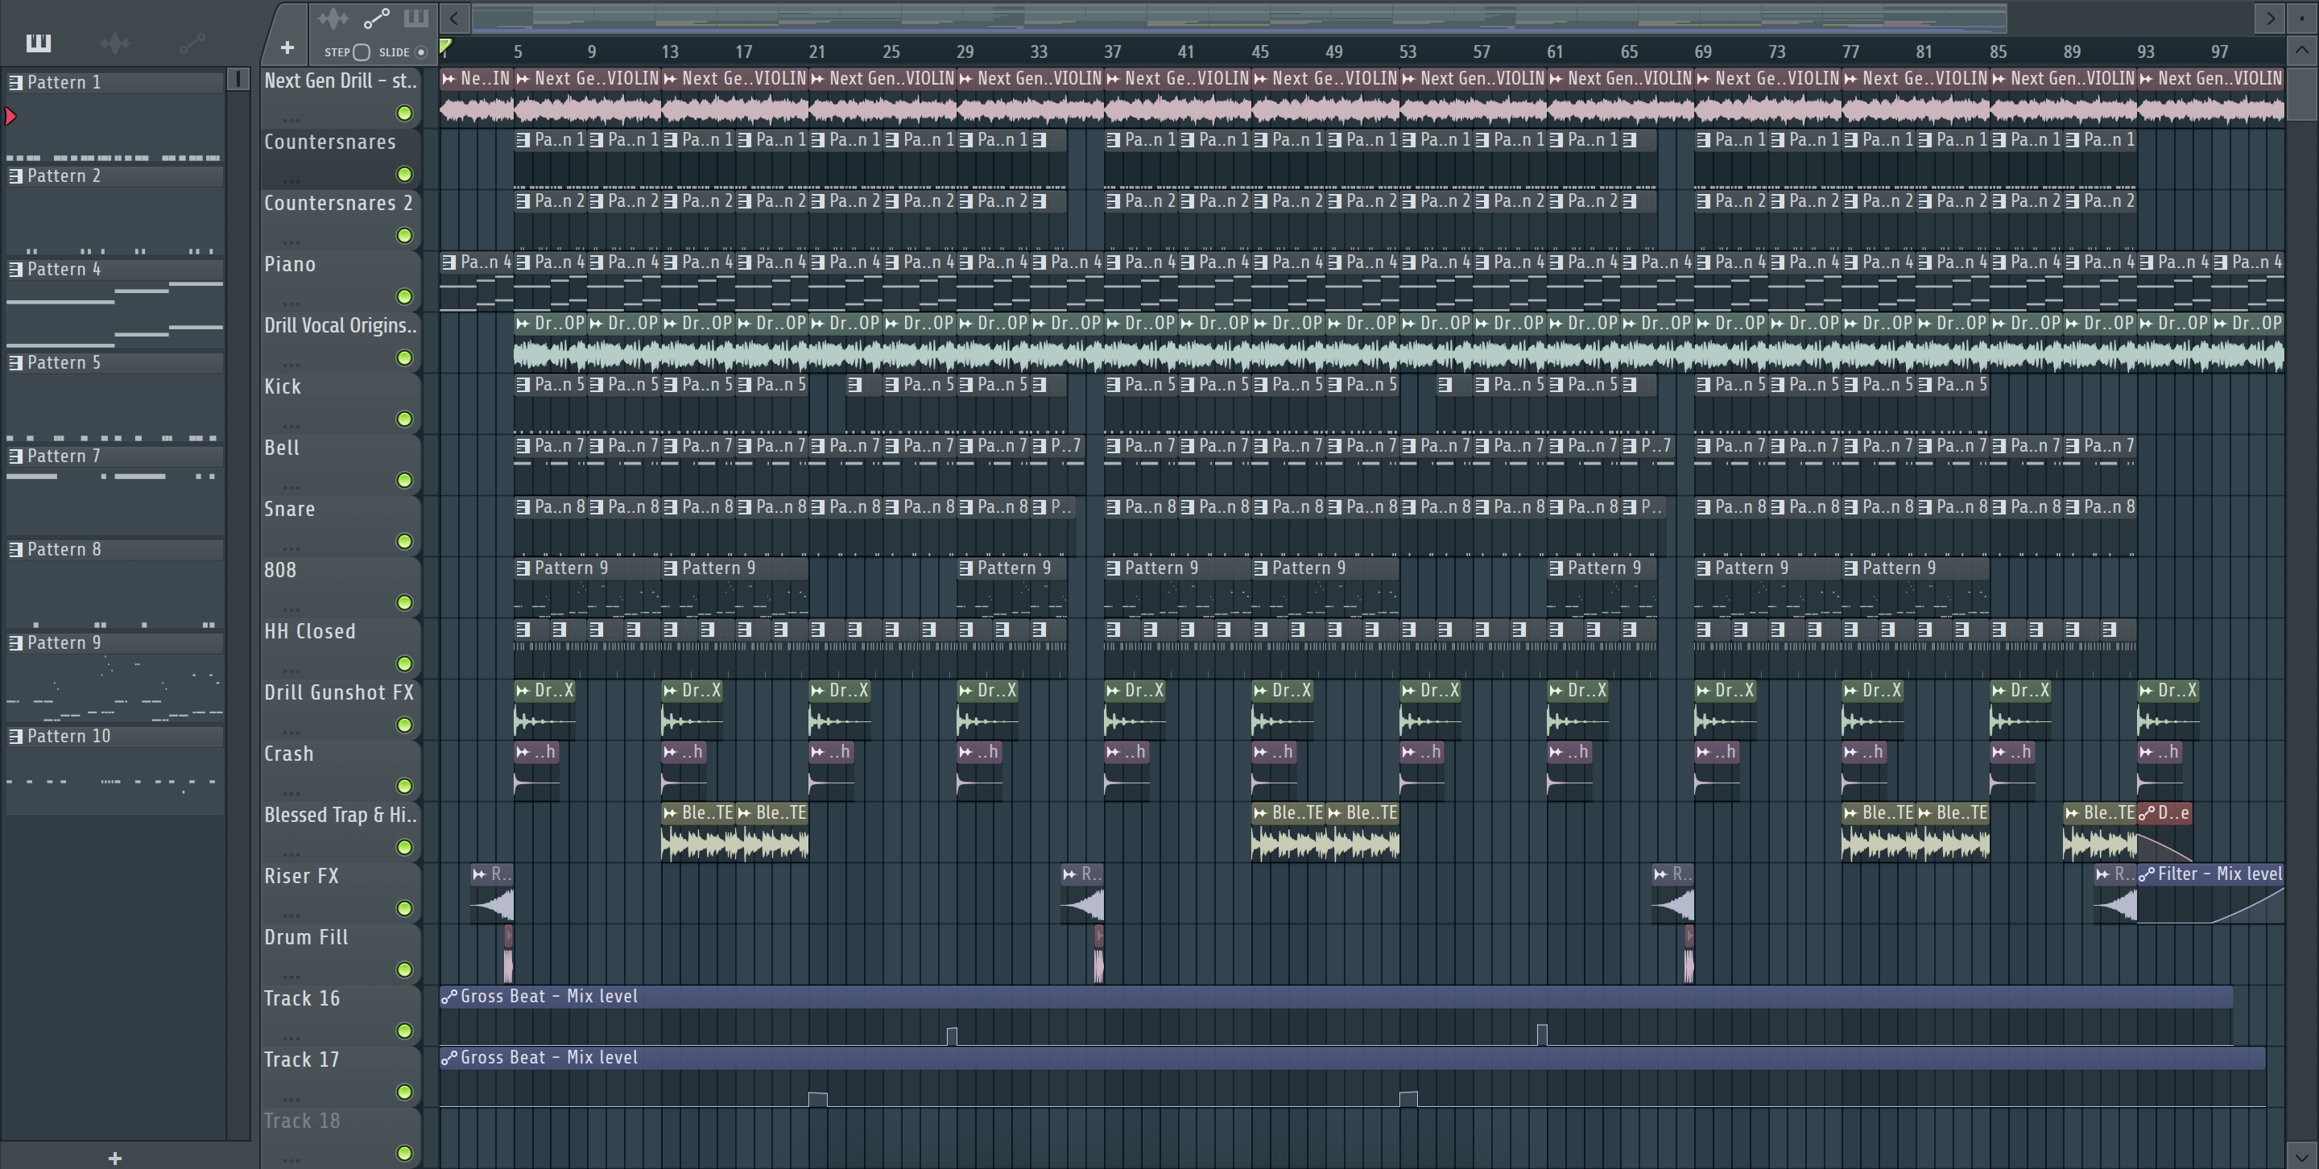The image size is (2319, 1169).
Task: Click the piano-roll icon beside Pattern 9
Action: (x=15, y=642)
